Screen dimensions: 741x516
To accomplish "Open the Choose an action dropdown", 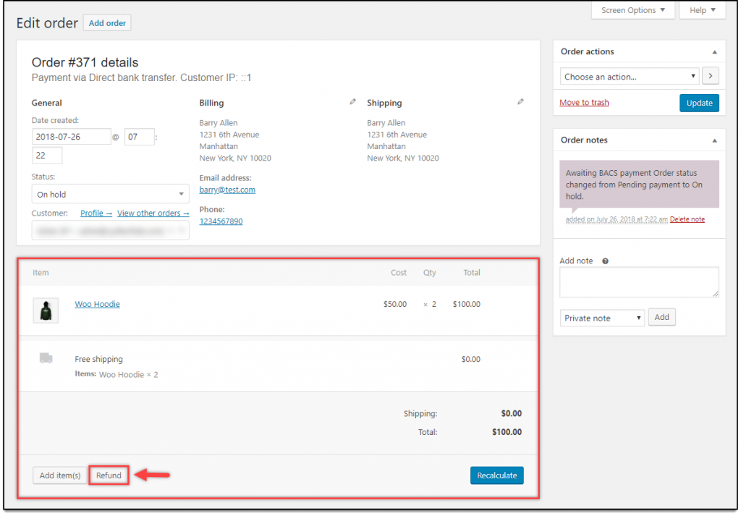I will click(629, 76).
